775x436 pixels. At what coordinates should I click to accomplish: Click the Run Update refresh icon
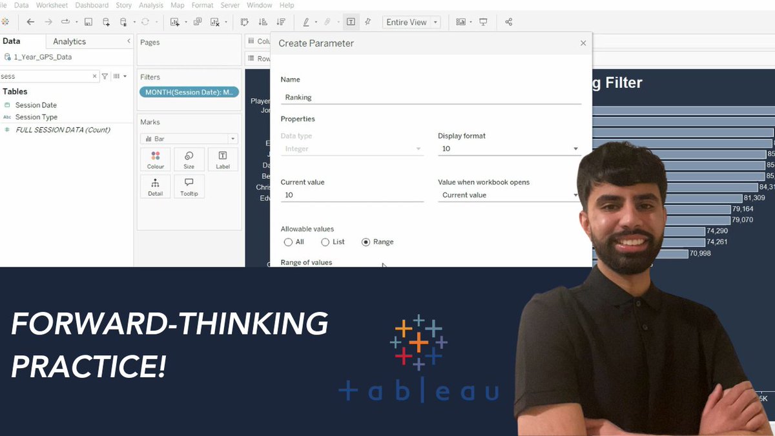(x=145, y=22)
